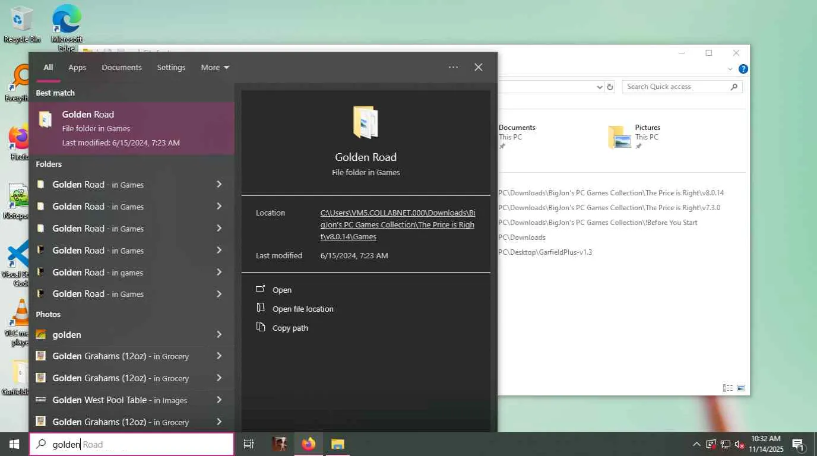Click the Copy path icon
This screenshot has height=456, width=817.
tap(261, 327)
